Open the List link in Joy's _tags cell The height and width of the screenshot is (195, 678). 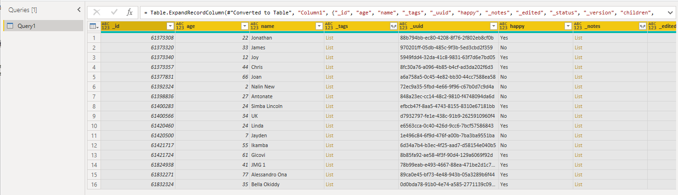[x=329, y=57]
